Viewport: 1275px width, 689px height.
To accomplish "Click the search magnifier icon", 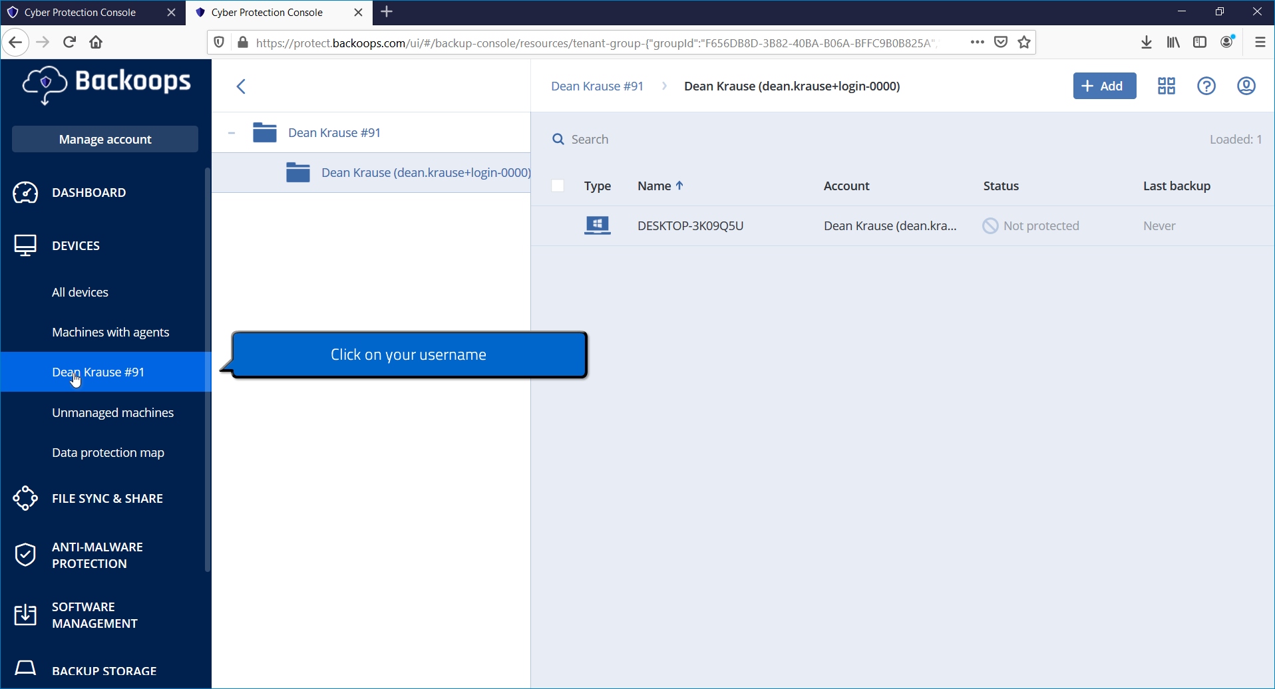I will point(558,139).
